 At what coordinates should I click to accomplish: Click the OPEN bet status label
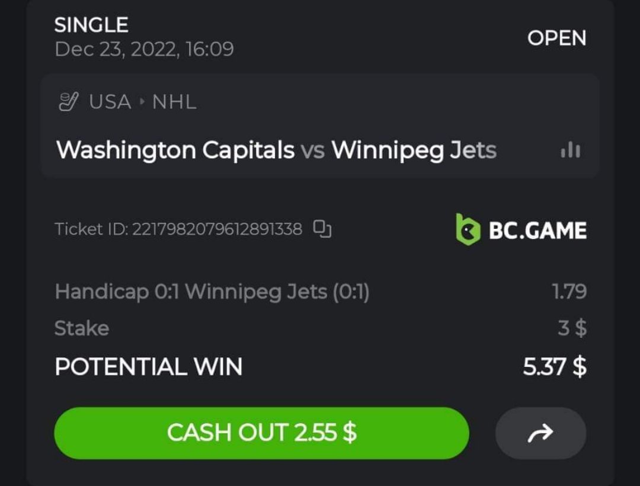556,39
